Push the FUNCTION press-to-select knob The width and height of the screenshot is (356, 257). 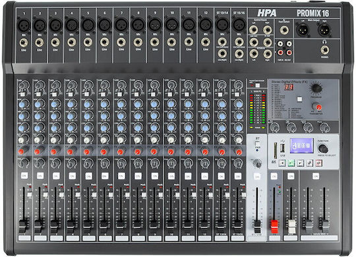pos(323,148)
